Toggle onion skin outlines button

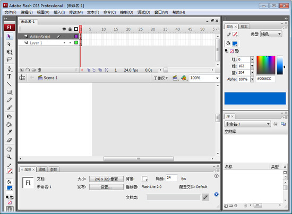click(94, 70)
